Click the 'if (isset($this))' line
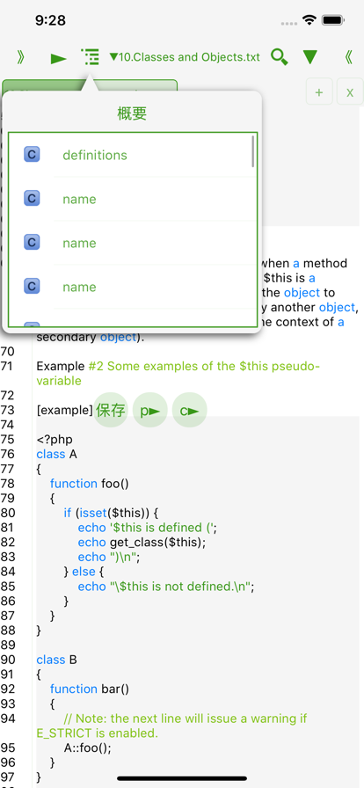 point(111,513)
